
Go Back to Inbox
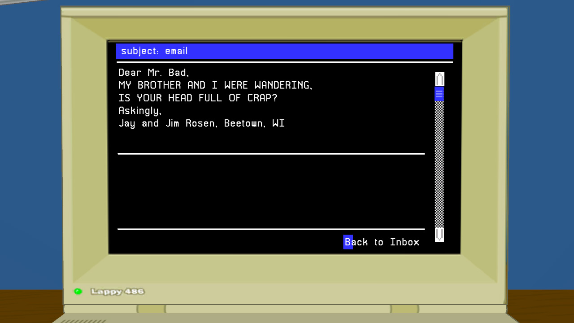point(382,242)
